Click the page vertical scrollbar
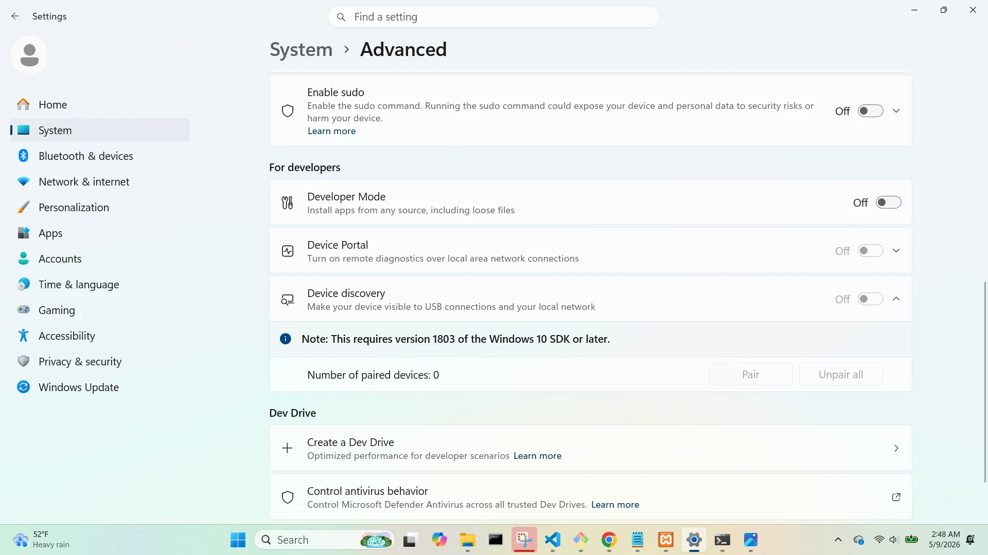The height and width of the screenshot is (555, 988). [985, 381]
